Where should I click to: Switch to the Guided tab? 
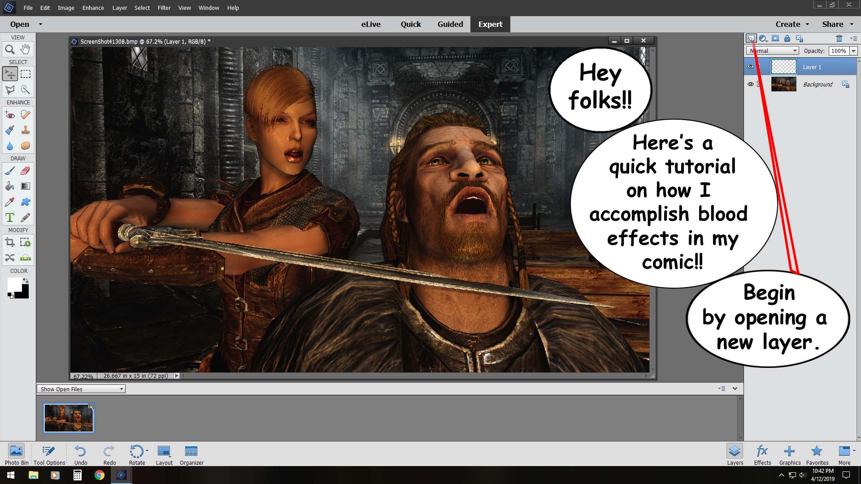[x=450, y=24]
